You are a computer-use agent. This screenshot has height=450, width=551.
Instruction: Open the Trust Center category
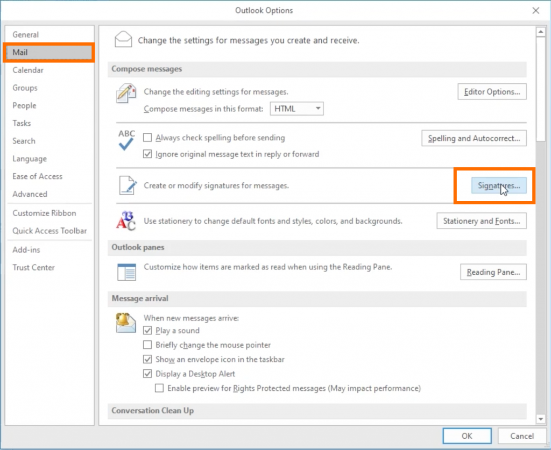tap(50, 267)
